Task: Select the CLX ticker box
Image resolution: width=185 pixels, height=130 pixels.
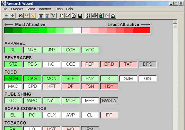Action: point(51,115)
